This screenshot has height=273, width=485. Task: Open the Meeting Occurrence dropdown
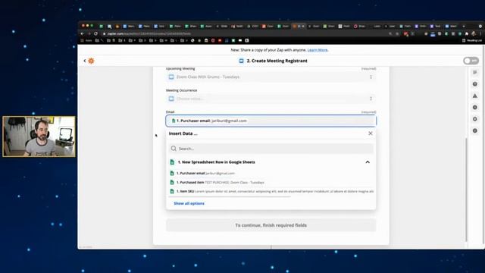click(x=271, y=99)
